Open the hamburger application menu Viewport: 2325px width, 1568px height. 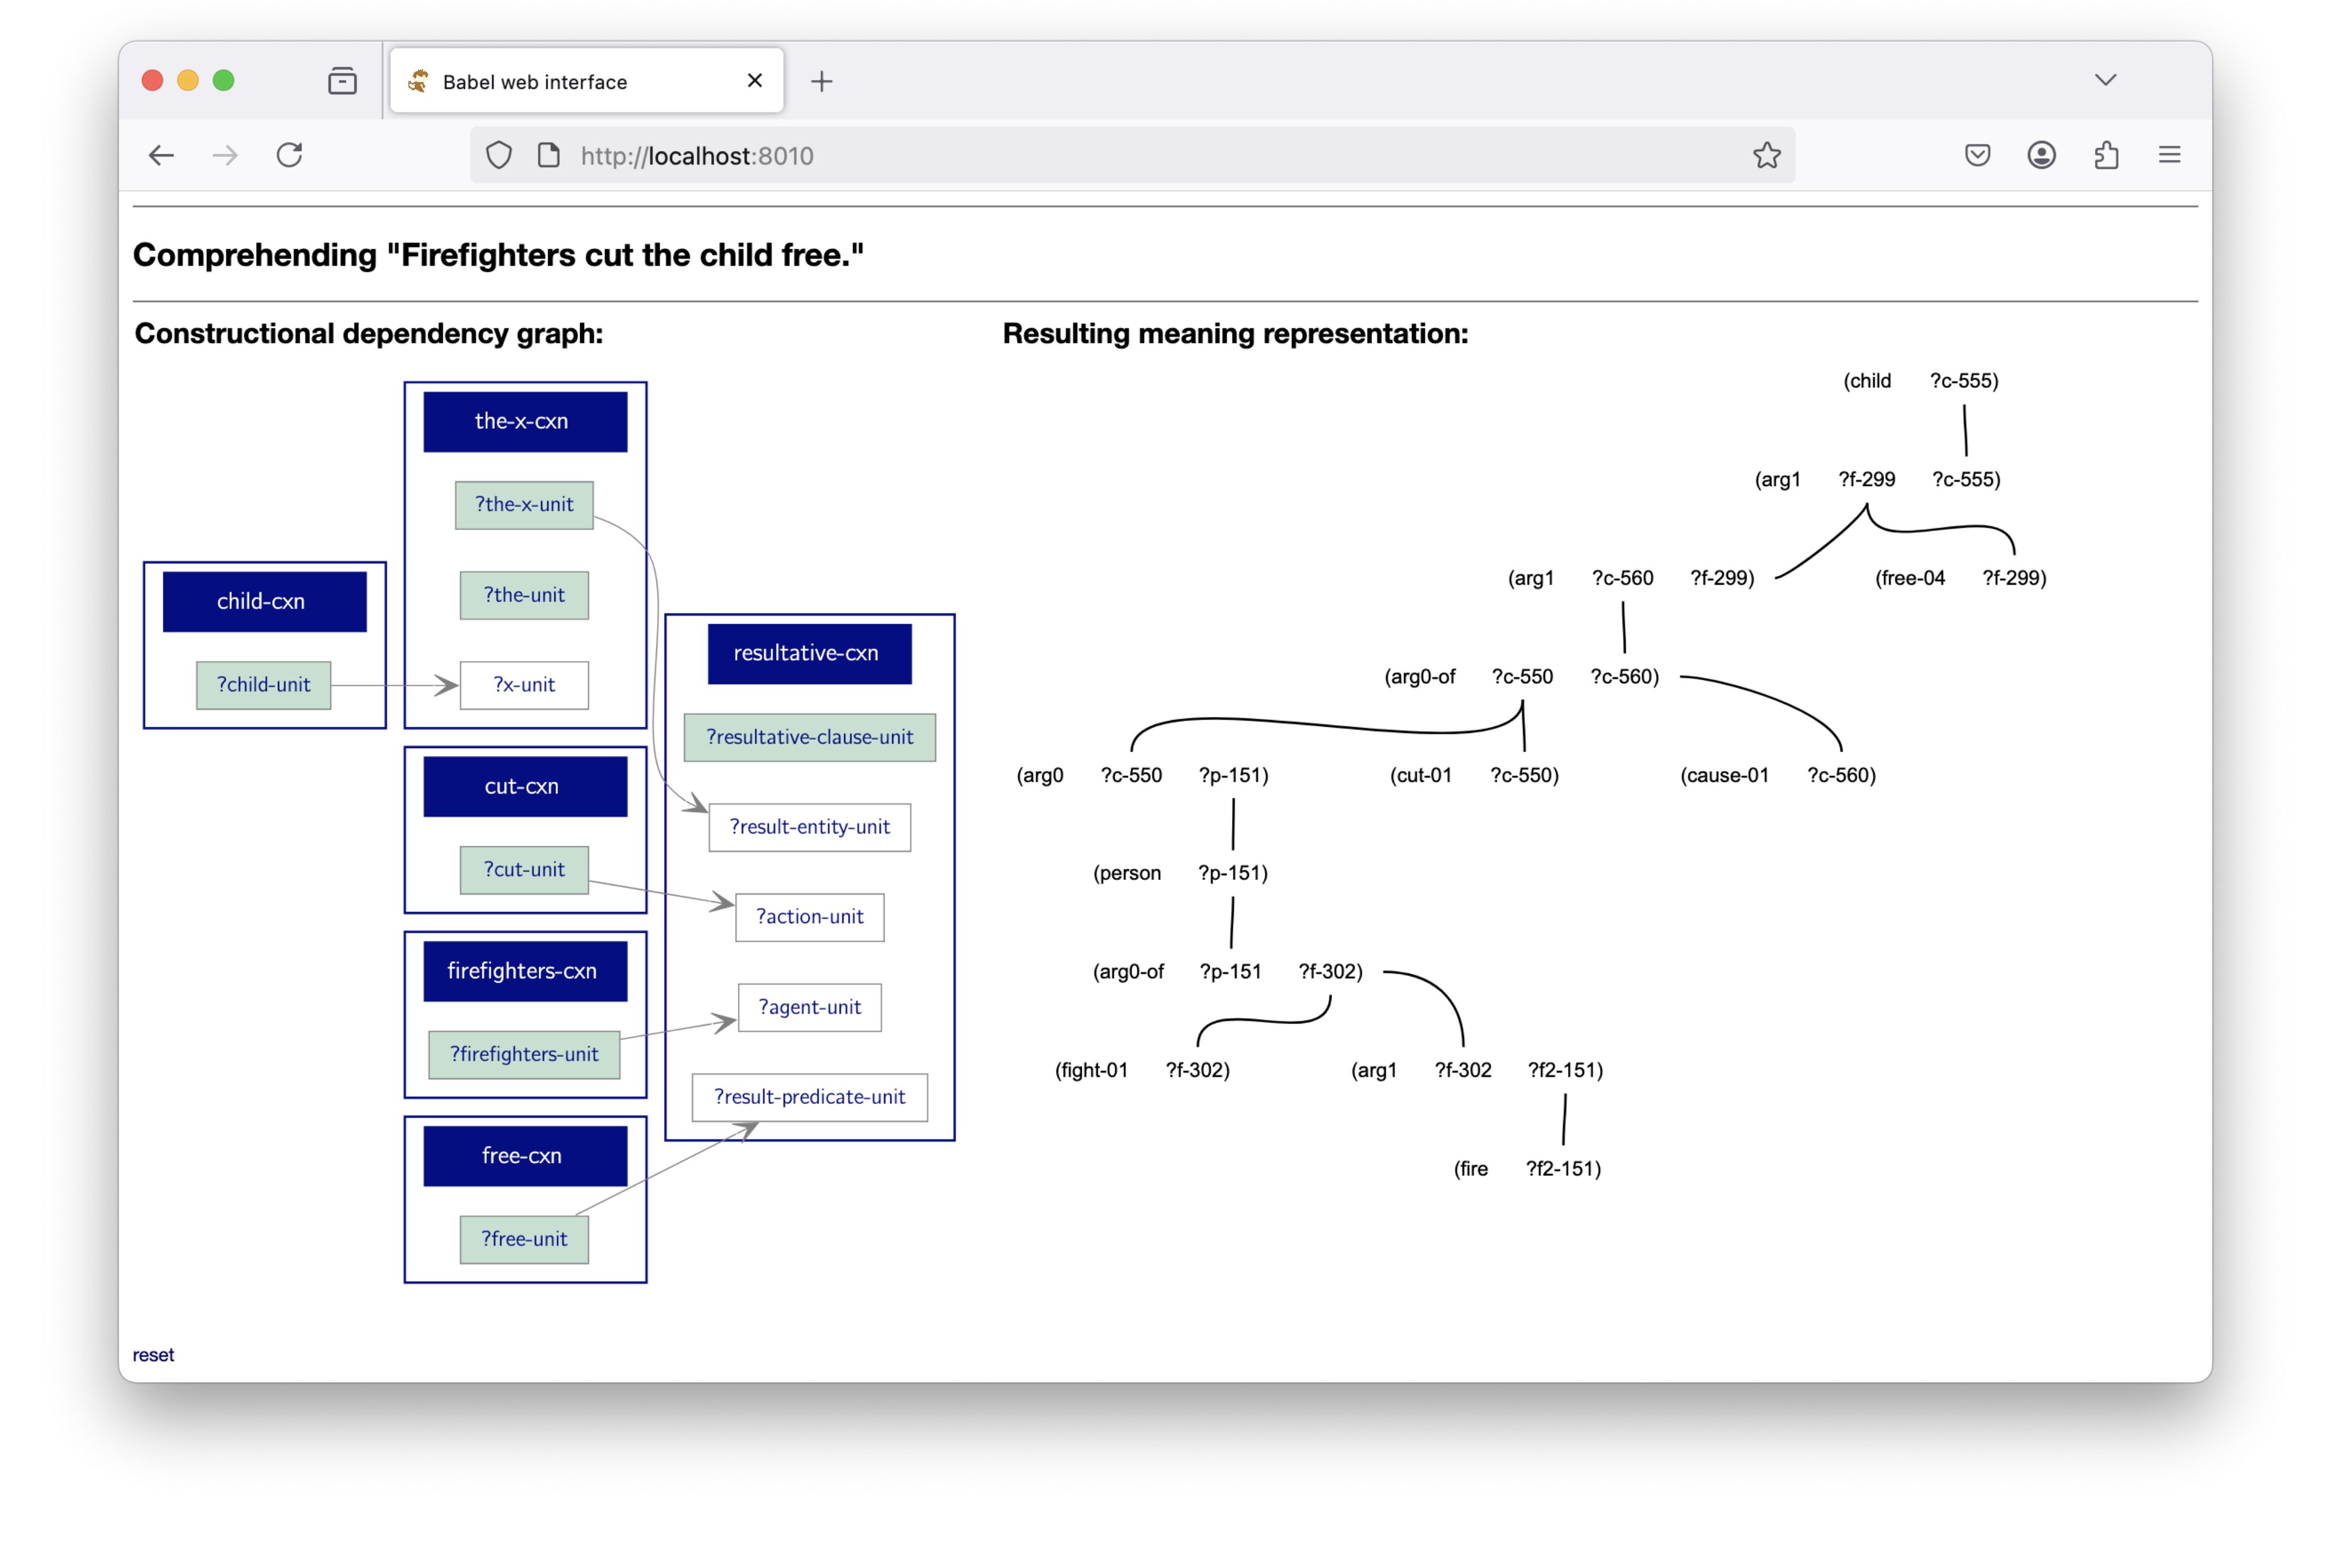pos(2169,155)
